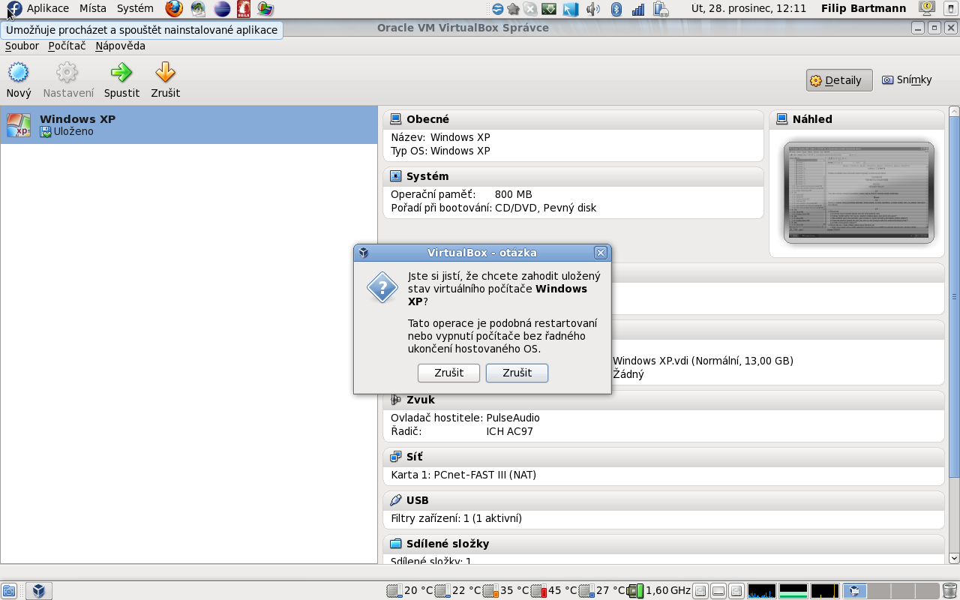Click 'CD/DVD, Pevný disk' boot order value

tap(545, 208)
